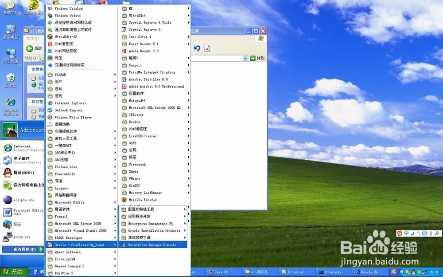Screen dimensions: 443x277
Task: Click 交通银行网银向导 icon
Action: 50,65
